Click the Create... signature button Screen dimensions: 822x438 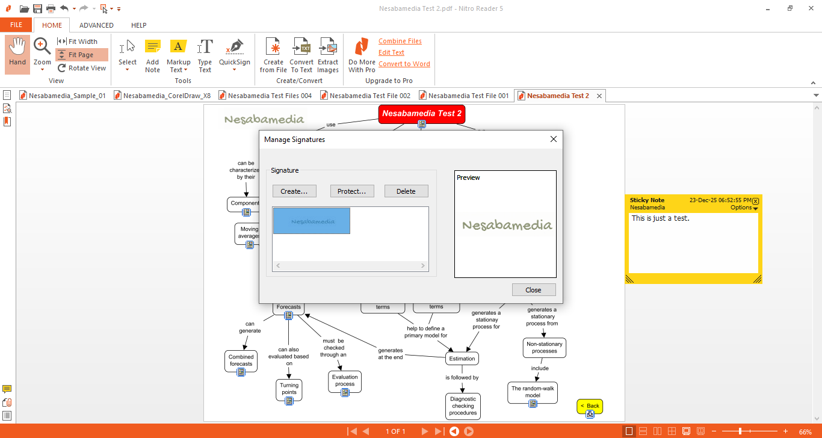coord(294,191)
